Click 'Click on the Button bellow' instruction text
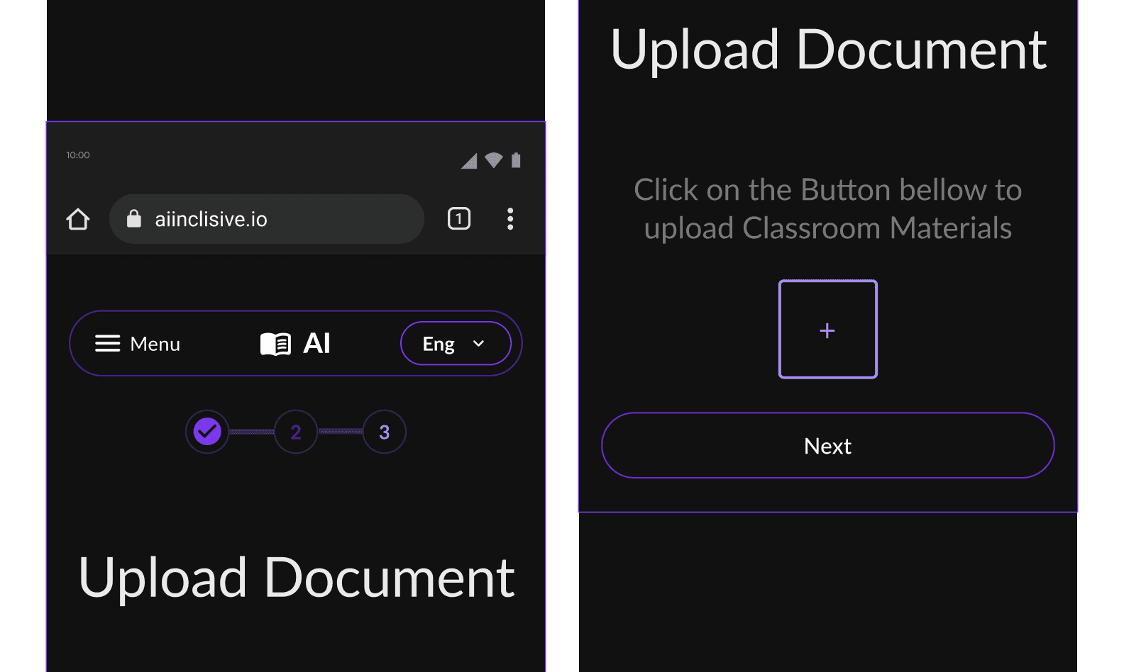Screen dimensions: 1124x672 click(828, 209)
